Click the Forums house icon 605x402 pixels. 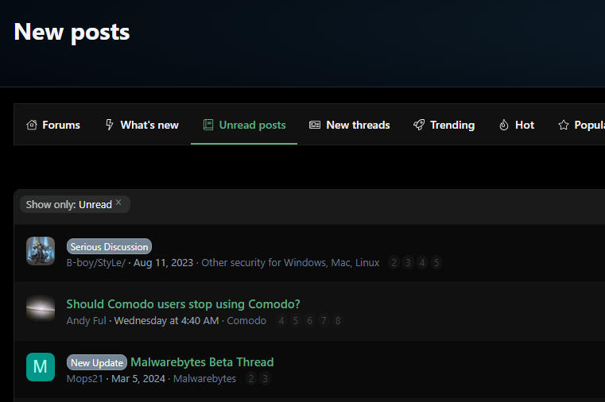point(32,125)
